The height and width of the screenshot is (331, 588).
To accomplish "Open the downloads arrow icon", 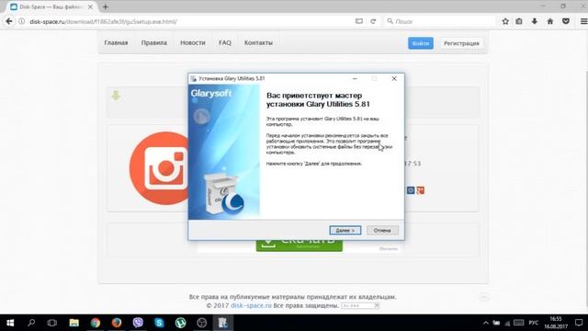I will coord(535,21).
